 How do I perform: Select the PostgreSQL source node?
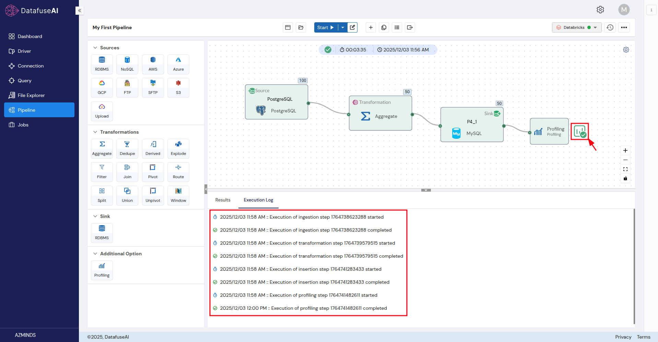(x=277, y=102)
